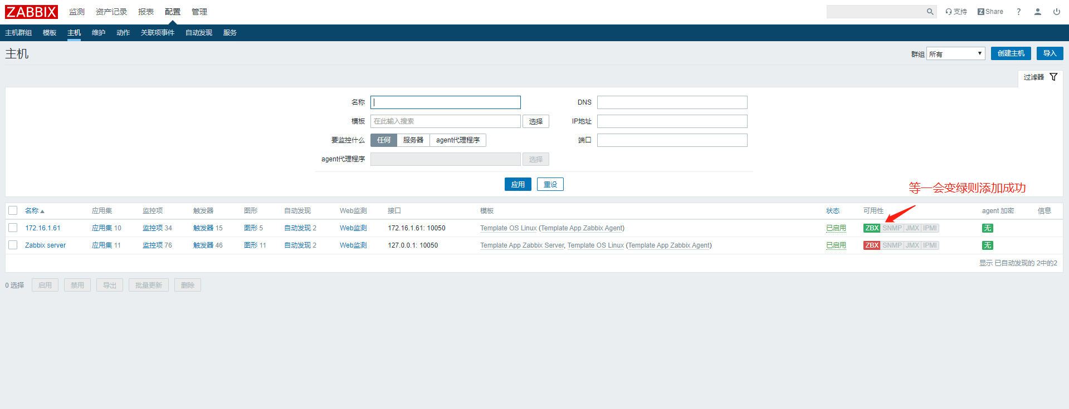The image size is (1069, 409).
Task: Click JMX badge in Zabbix server row
Action: [912, 245]
